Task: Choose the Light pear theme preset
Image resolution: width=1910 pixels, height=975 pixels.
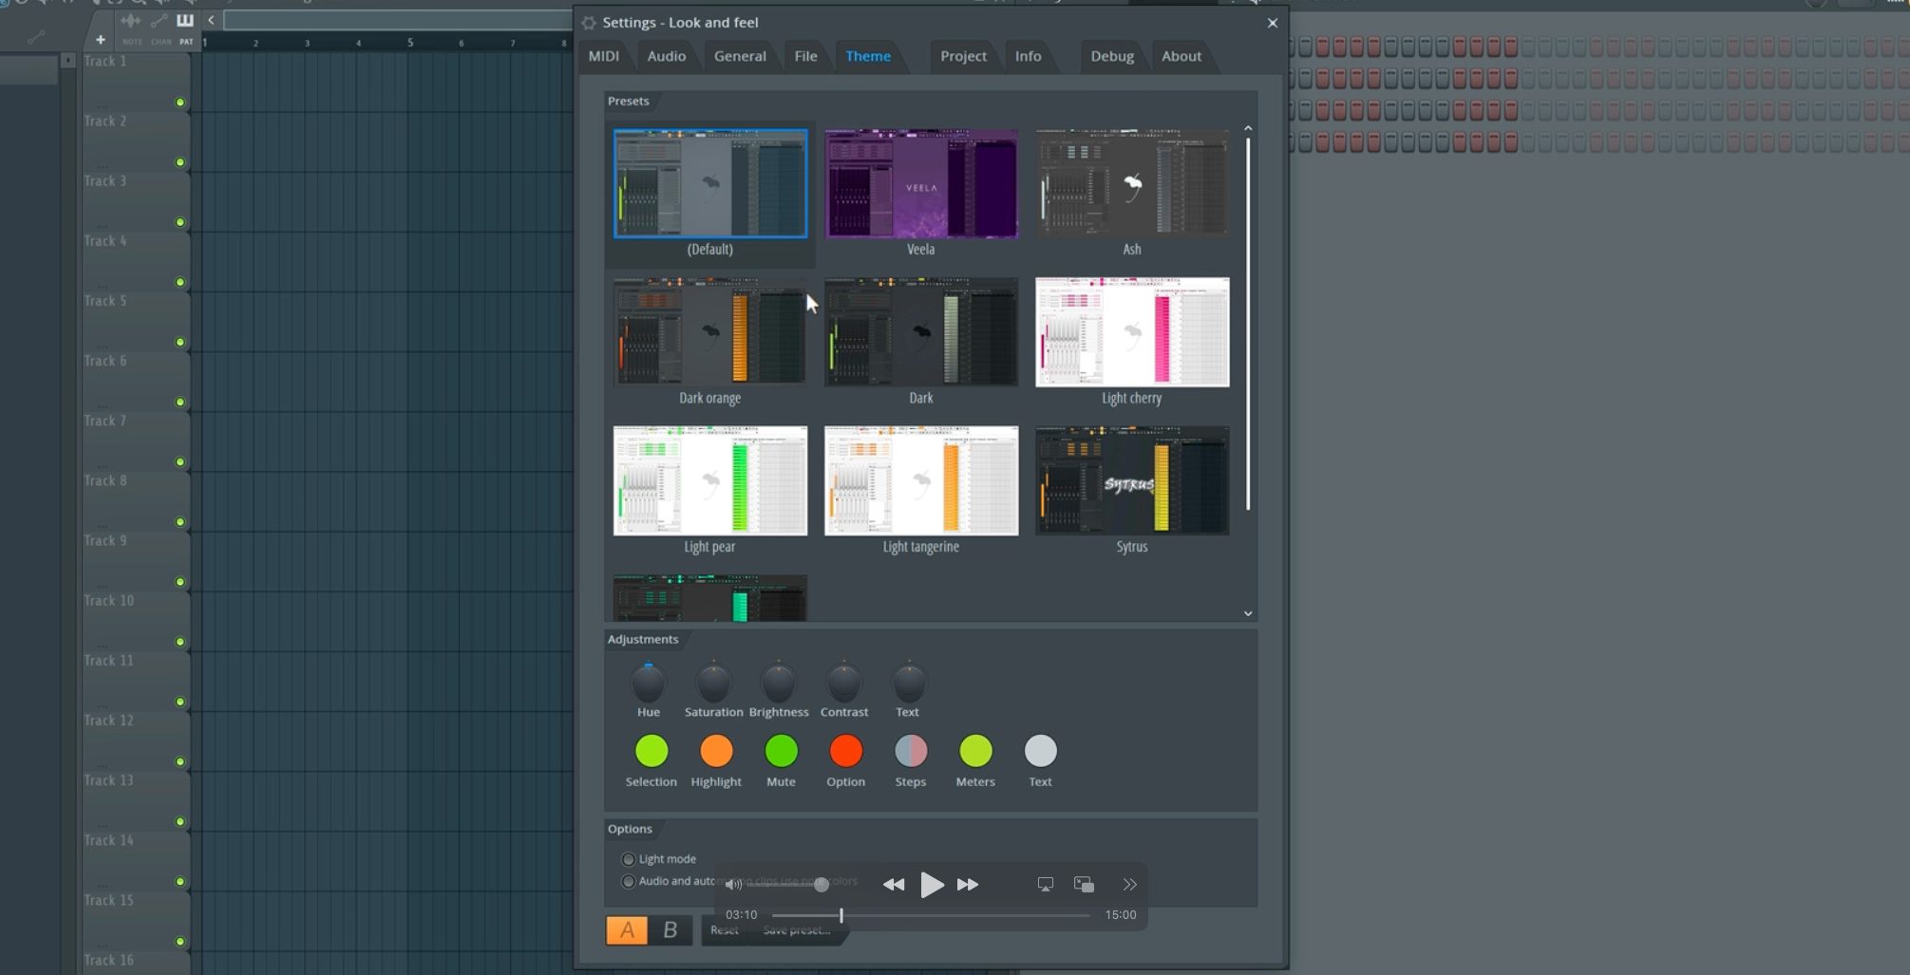Action: click(710, 480)
